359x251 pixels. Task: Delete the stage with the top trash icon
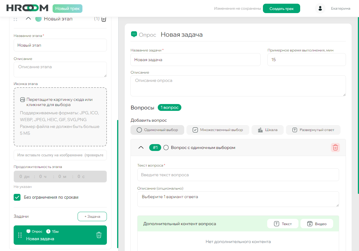[104, 19]
